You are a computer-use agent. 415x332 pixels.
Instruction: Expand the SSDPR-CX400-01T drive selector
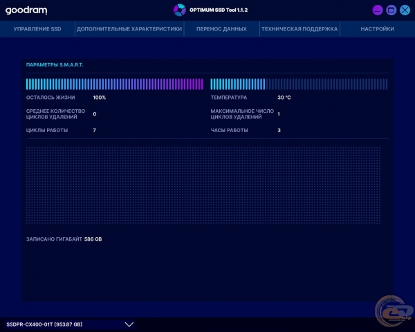pos(70,324)
